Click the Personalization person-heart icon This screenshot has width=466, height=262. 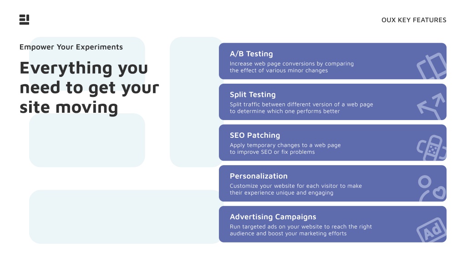pyautogui.click(x=432, y=188)
